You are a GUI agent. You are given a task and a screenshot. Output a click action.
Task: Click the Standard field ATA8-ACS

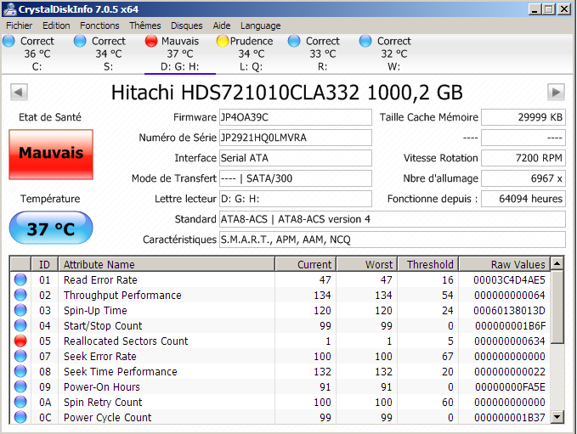[393, 219]
